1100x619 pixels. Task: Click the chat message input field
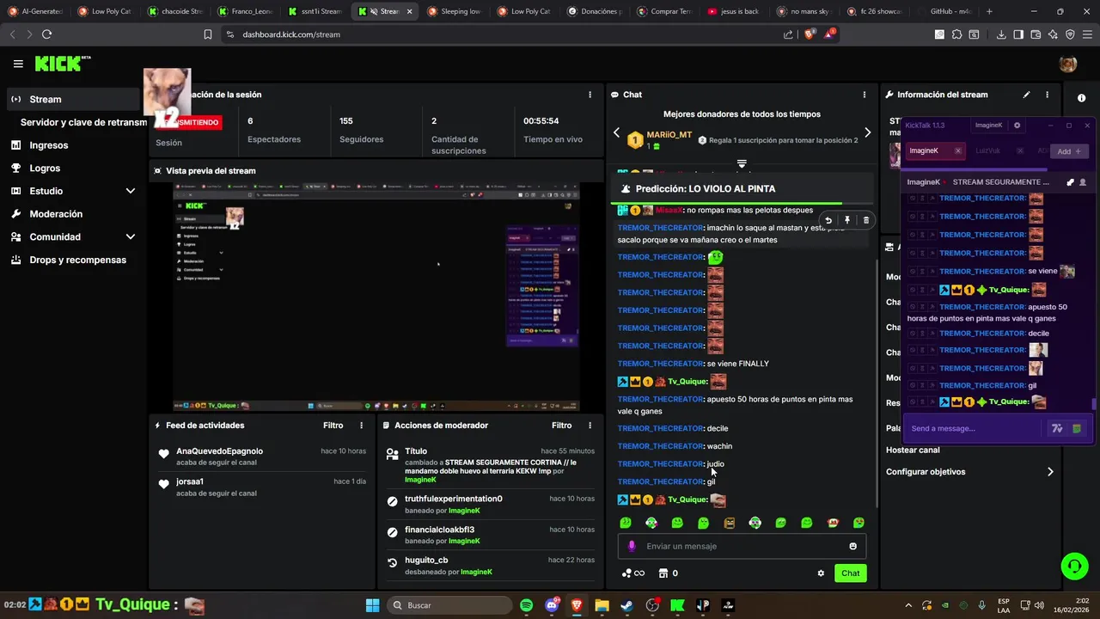(x=742, y=546)
